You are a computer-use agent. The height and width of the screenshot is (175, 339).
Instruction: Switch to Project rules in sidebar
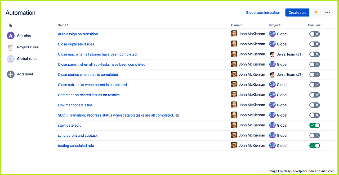(28, 47)
